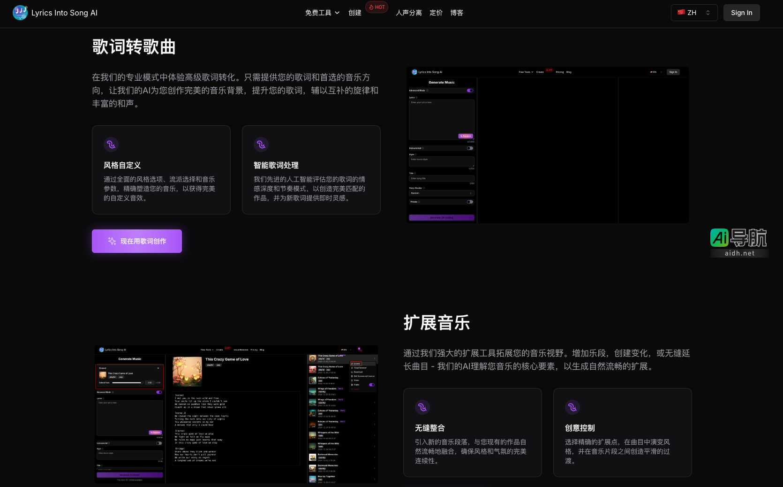
Task: Expand the 免费工具 dropdown in the navbar
Action: click(322, 13)
